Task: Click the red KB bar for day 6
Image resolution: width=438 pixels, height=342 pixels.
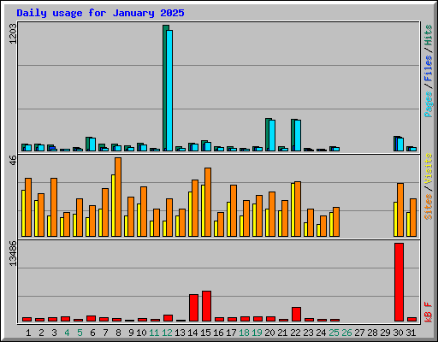Action: tap(91, 318)
